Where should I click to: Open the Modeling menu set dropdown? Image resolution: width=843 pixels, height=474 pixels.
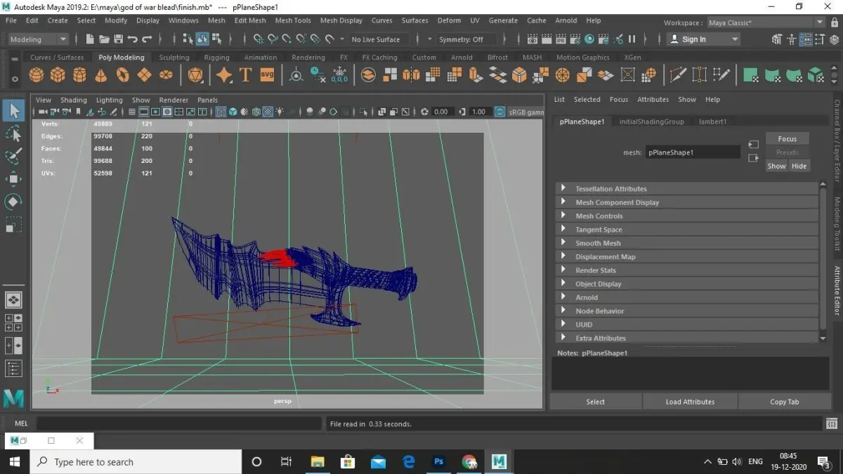point(38,39)
